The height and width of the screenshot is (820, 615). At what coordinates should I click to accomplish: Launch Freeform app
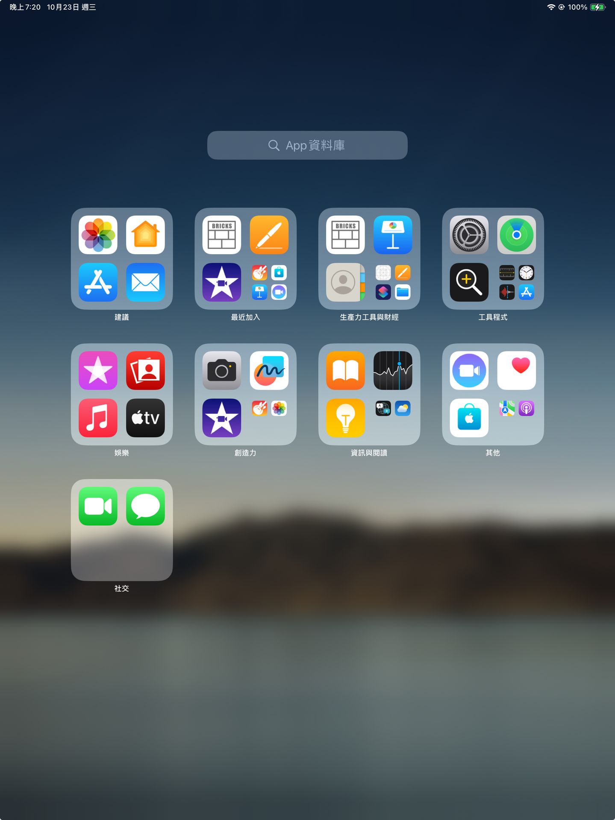269,371
